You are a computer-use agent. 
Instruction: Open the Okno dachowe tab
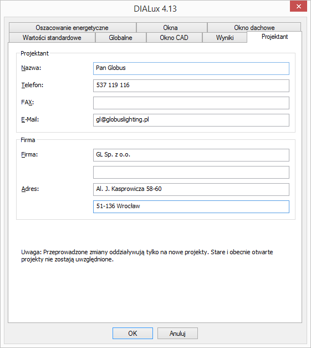[x=254, y=28]
